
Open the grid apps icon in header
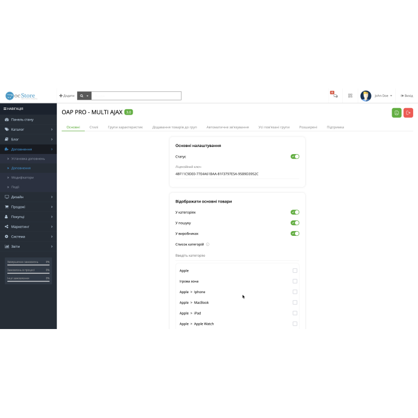coord(350,96)
